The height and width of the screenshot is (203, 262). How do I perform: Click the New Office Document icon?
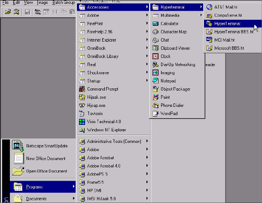coord(18,158)
